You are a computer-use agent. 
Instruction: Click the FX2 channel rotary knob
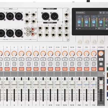(94, 53)
